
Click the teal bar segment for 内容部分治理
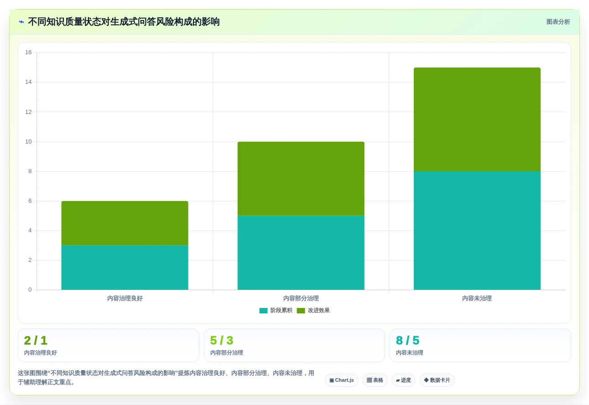pyautogui.click(x=301, y=253)
